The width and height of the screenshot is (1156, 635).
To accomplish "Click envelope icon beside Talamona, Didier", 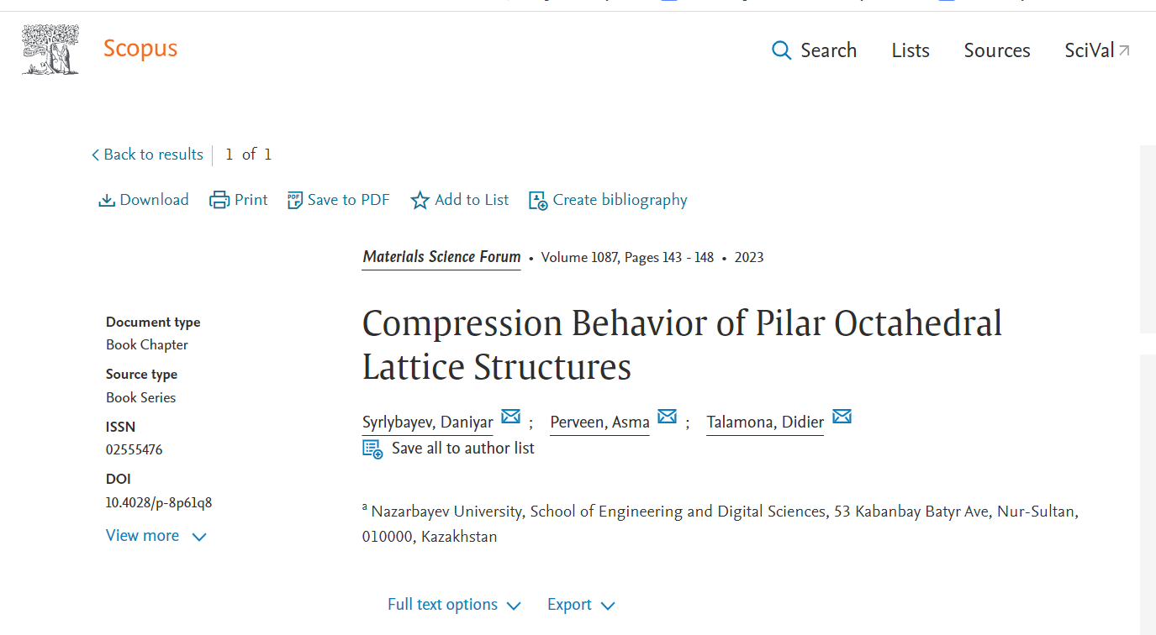I will 842,416.
